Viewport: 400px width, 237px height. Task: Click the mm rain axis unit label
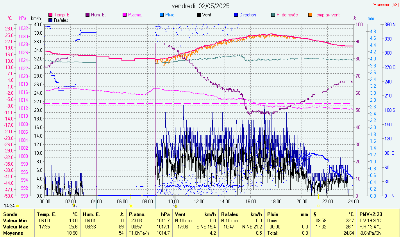(371, 18)
